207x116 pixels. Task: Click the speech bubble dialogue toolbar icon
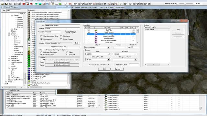click(65, 4)
